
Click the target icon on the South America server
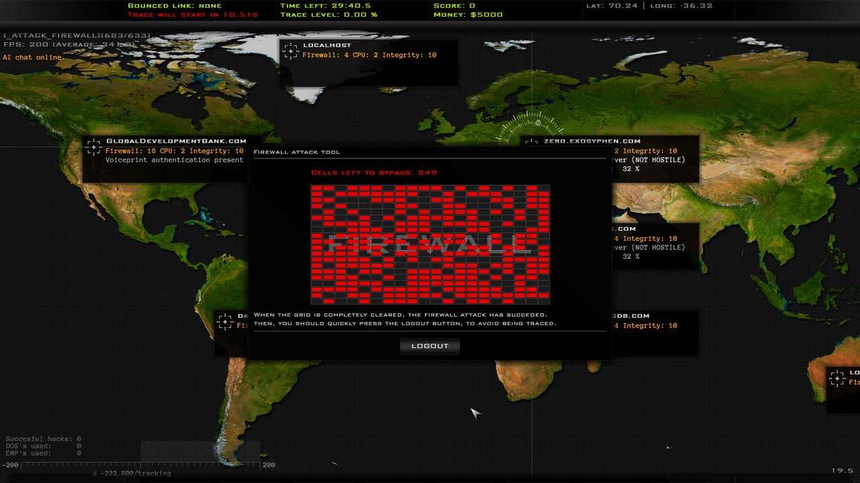[225, 322]
